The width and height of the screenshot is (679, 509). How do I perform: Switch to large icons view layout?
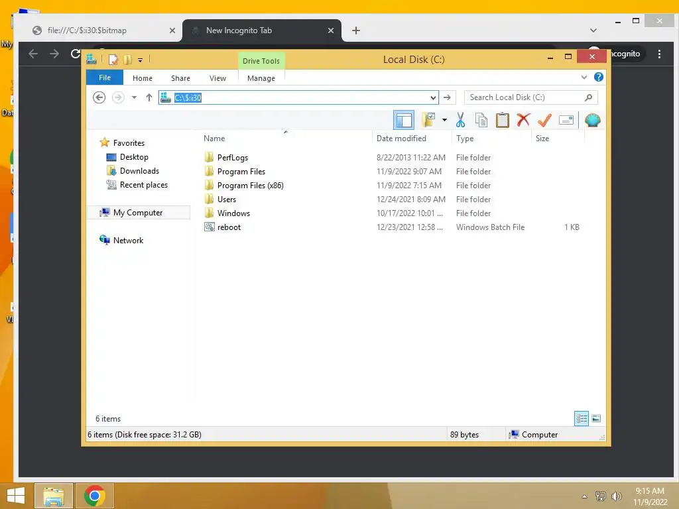pyautogui.click(x=596, y=418)
